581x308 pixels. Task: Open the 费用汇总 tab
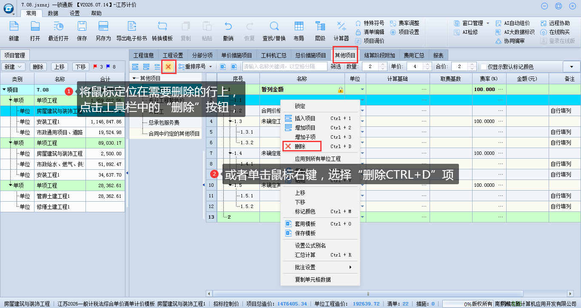(x=414, y=55)
